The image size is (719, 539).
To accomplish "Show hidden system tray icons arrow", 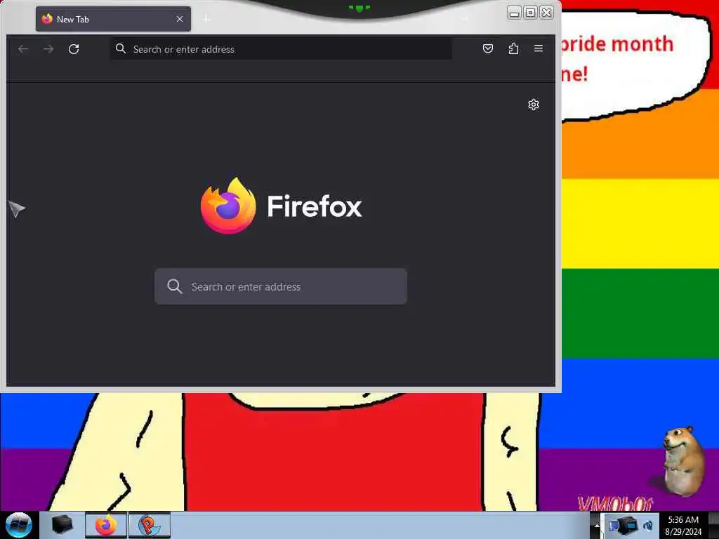I will click(597, 525).
